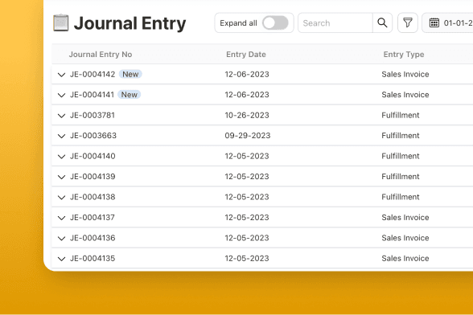This screenshot has width=473, height=315.
Task: Sort by Entry Date column header
Action: tap(246, 55)
